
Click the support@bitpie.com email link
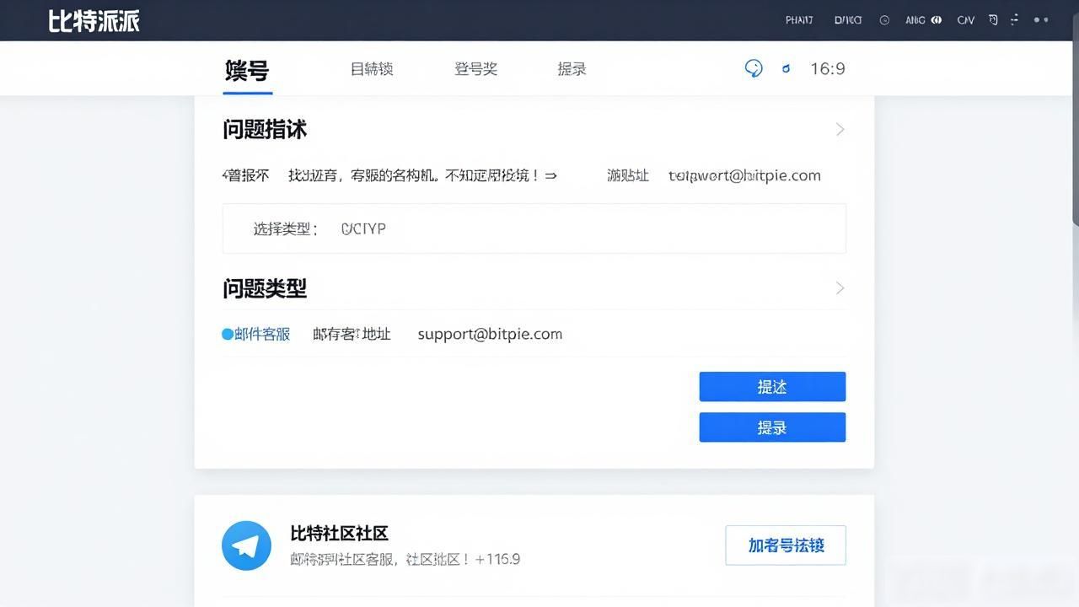[490, 334]
